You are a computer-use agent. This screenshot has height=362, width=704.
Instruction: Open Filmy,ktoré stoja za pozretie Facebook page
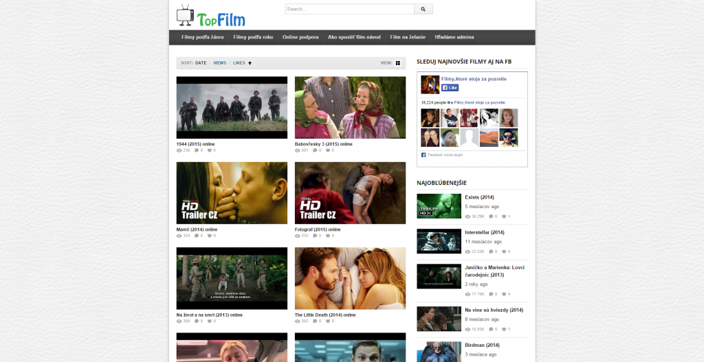[x=474, y=79]
